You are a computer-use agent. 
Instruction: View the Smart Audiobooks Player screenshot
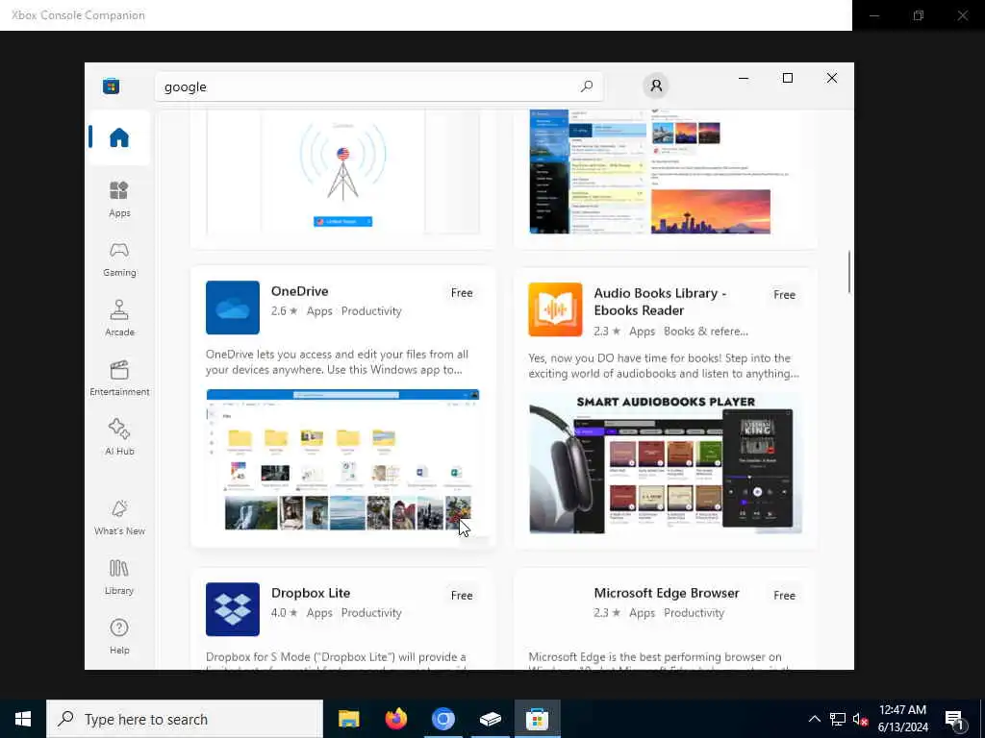tap(666, 464)
